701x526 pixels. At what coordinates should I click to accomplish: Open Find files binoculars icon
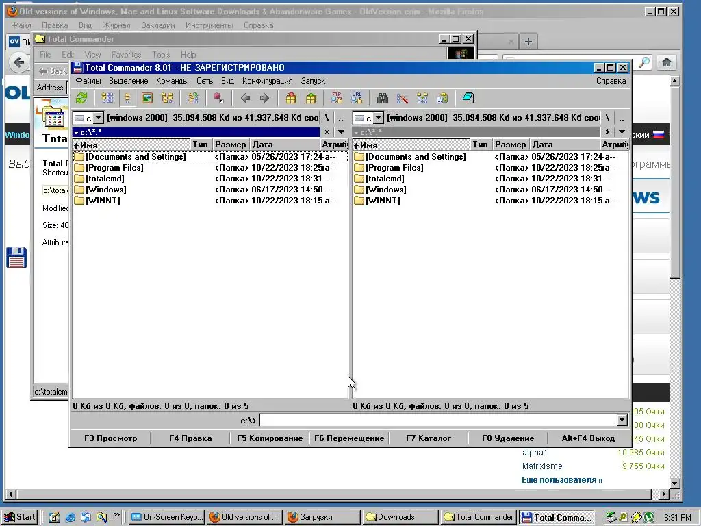(x=382, y=98)
